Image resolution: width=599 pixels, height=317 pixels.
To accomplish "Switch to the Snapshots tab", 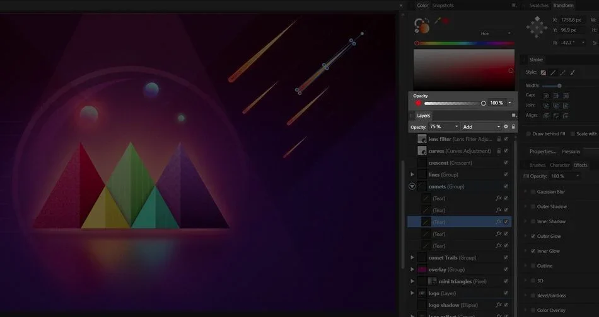I will 443,5.
